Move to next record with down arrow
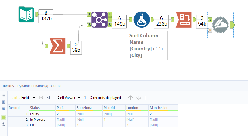Image resolution: width=248 pixels, height=136 pixels. click(139, 98)
